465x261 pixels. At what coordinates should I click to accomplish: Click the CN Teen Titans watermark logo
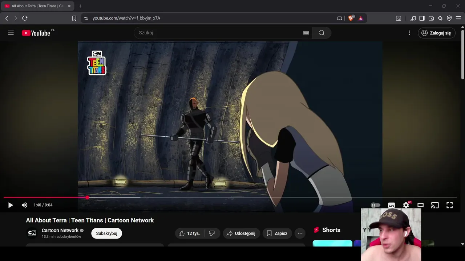tap(97, 63)
